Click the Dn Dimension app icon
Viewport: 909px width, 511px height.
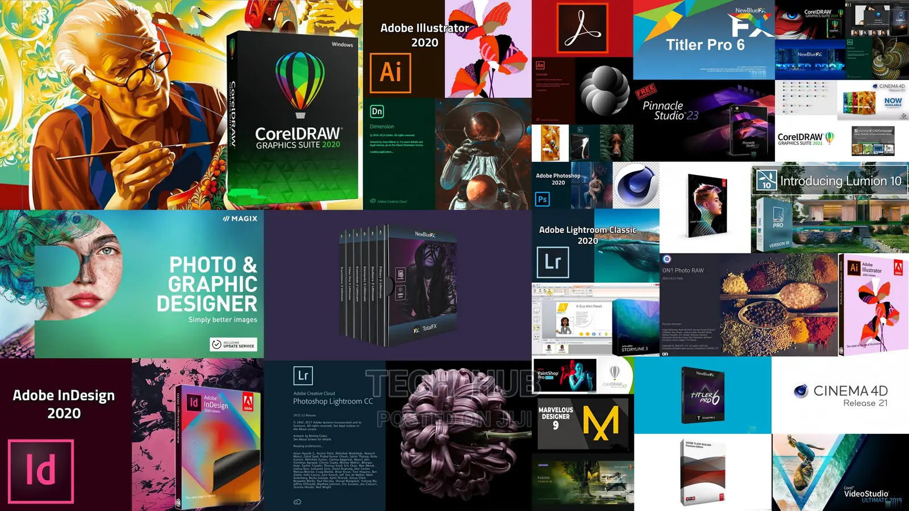point(377,111)
